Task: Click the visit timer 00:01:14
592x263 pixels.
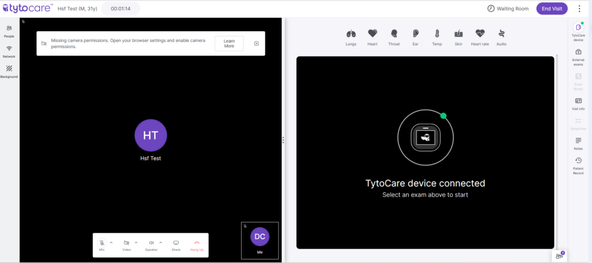Action: coord(120,8)
